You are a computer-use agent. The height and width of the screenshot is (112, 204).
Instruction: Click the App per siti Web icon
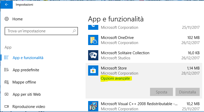click(x=7, y=94)
